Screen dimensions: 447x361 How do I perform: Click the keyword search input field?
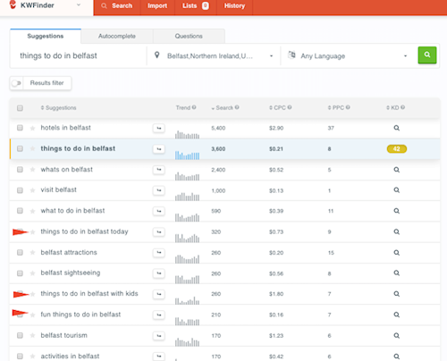click(79, 55)
